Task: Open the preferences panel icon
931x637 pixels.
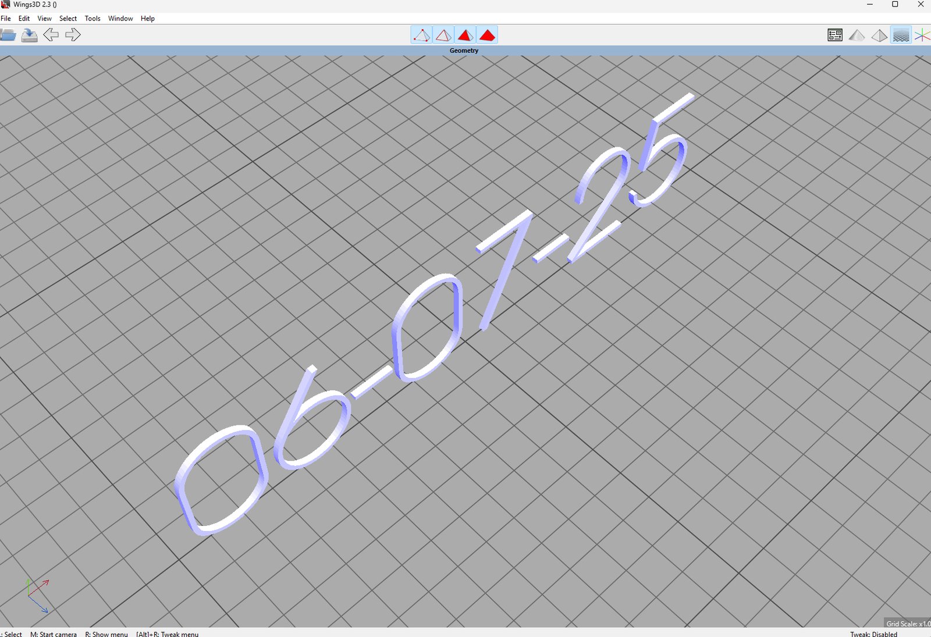Action: pos(835,35)
